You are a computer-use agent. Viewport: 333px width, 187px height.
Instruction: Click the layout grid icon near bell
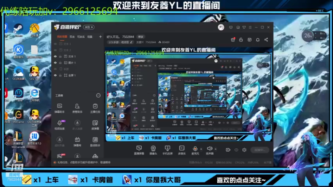[x=249, y=39]
